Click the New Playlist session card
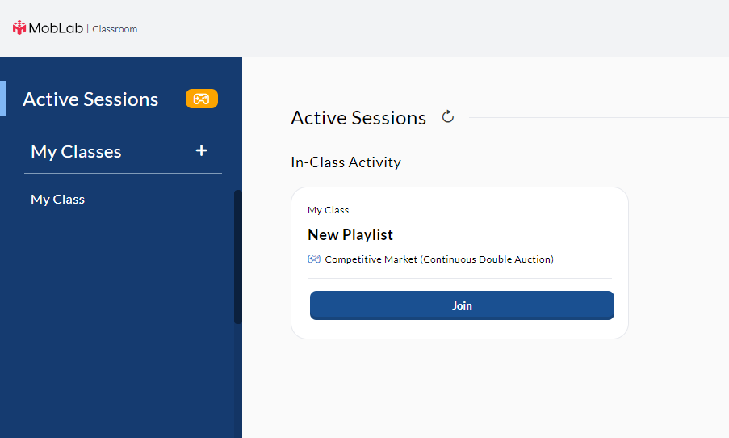Viewport: 729px width, 438px height. coord(459,263)
